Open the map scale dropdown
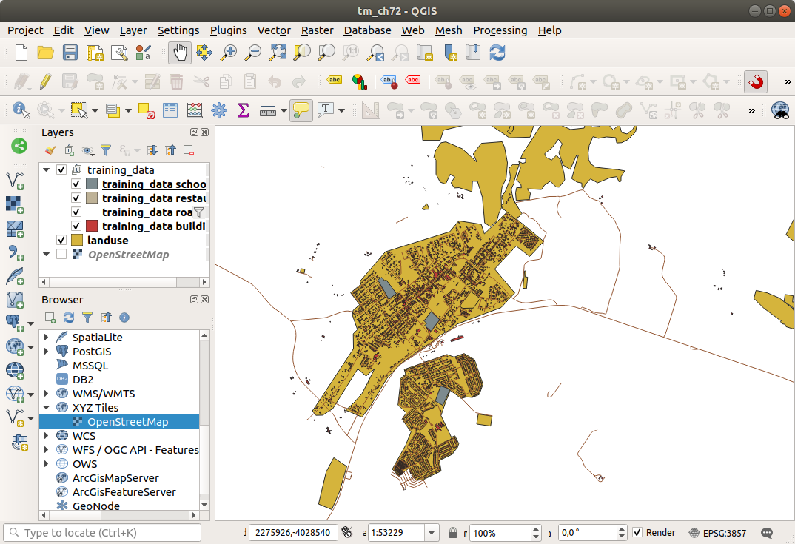795x544 pixels. (432, 533)
